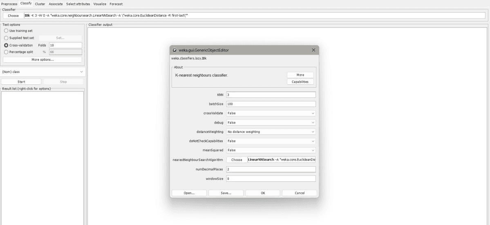Open the (Nom) class attribute dropdown
This screenshot has height=225, width=490.
[43, 72]
